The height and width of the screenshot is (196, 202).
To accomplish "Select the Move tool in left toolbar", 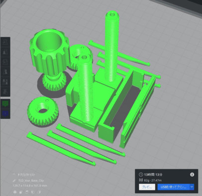I will tap(5, 42).
